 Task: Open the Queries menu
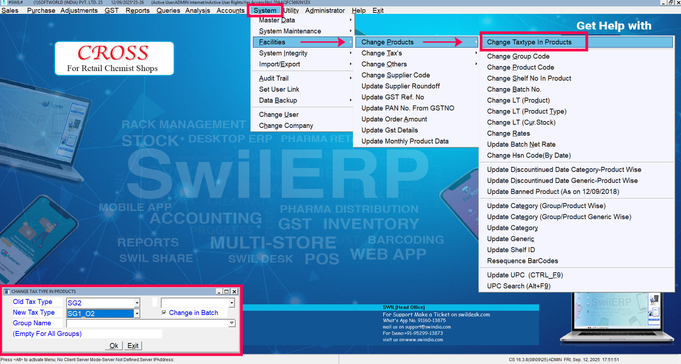pos(168,10)
